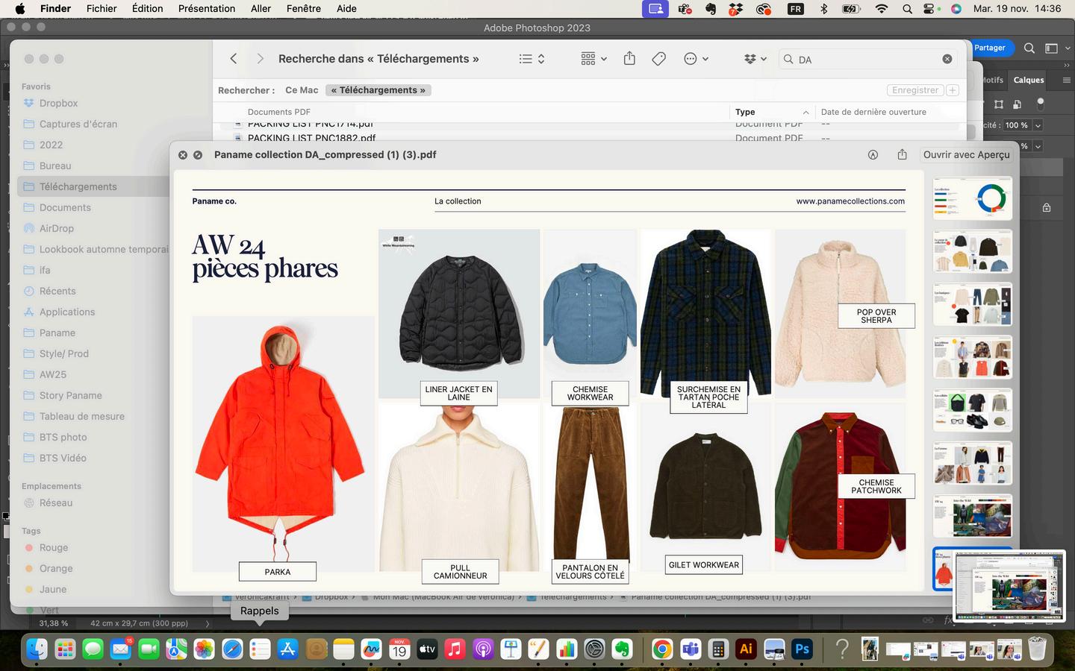The width and height of the screenshot is (1075, 671).
Task: Open the Fenêtre menu
Action: 304,9
